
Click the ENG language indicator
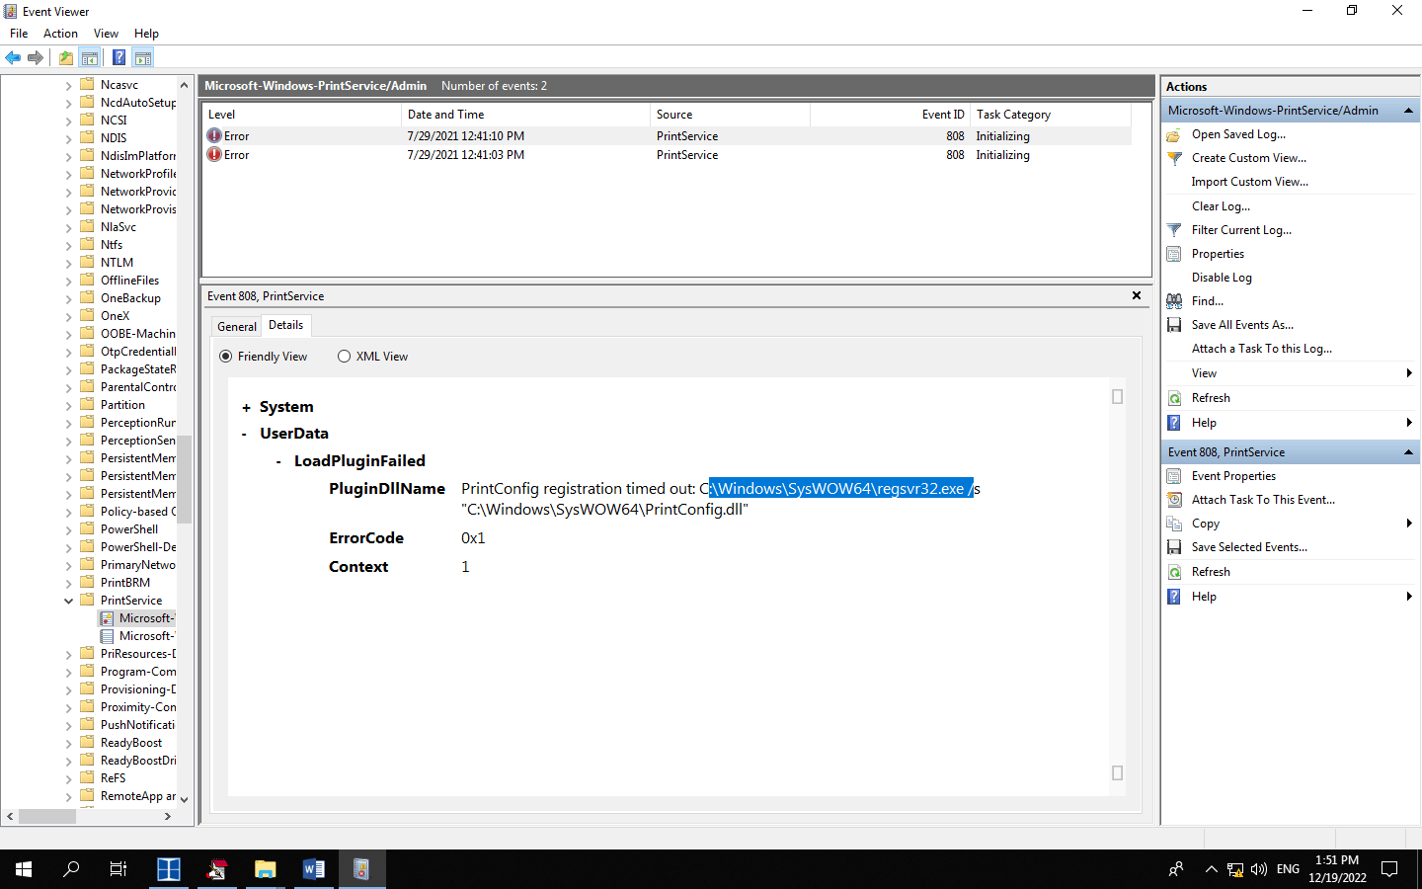click(1288, 869)
